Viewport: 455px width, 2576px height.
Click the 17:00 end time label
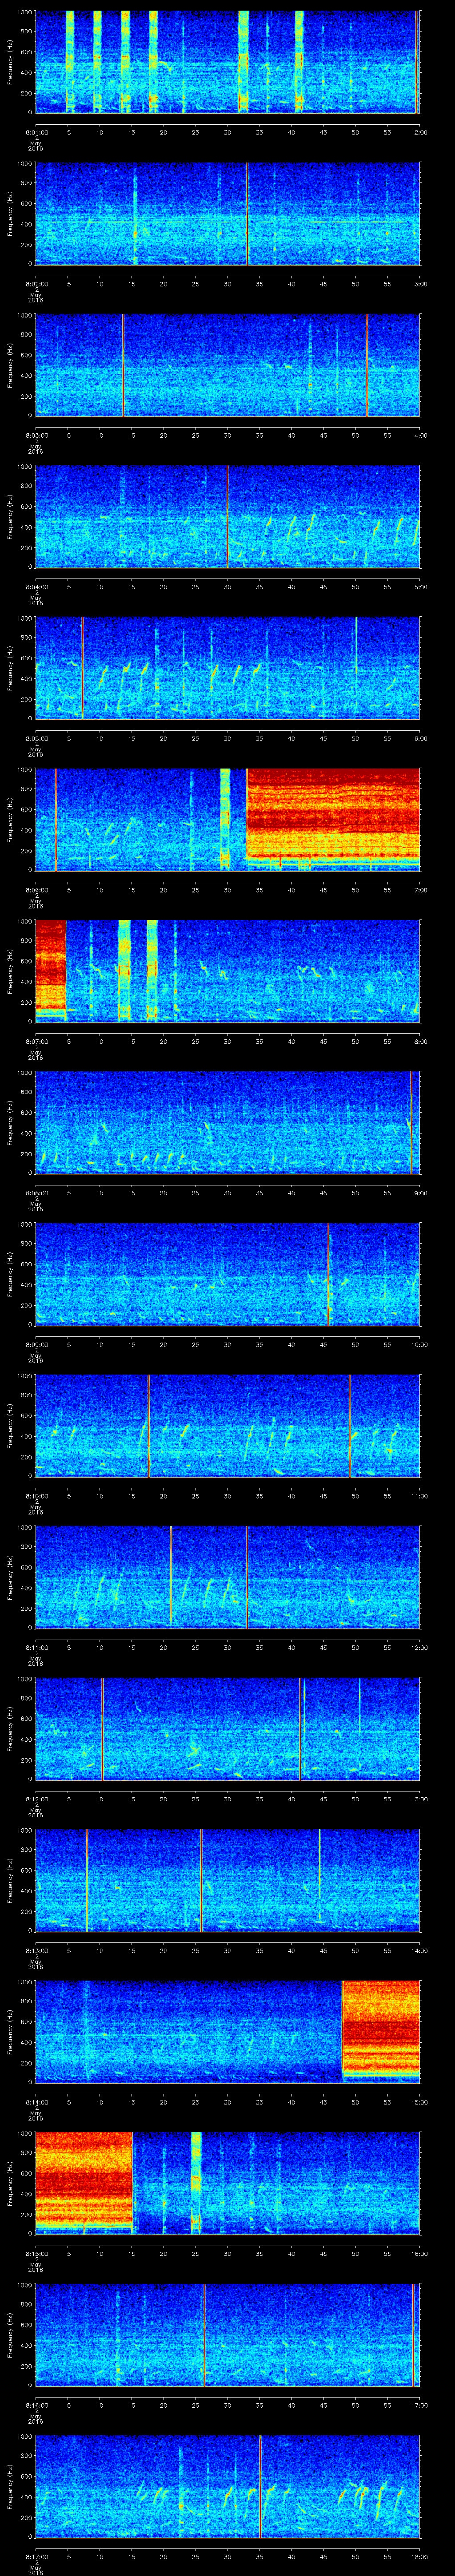click(x=419, y=2406)
